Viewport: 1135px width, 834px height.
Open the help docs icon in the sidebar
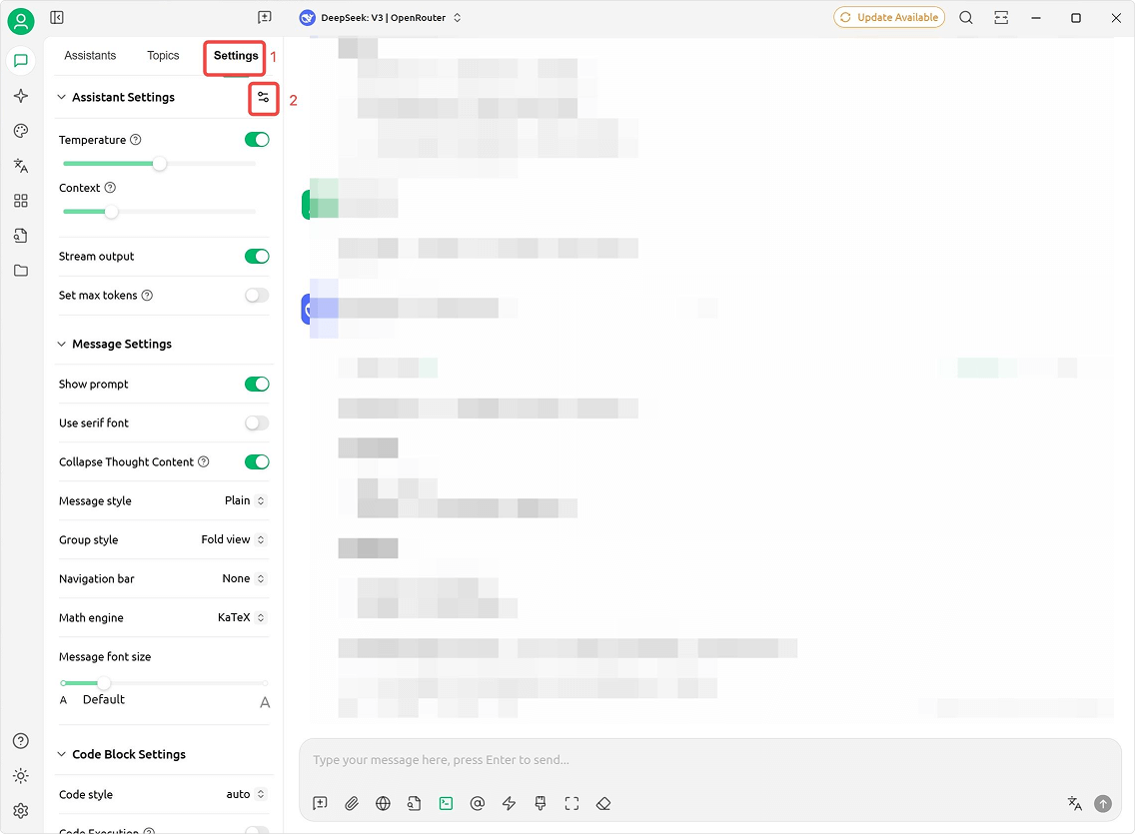[21, 741]
